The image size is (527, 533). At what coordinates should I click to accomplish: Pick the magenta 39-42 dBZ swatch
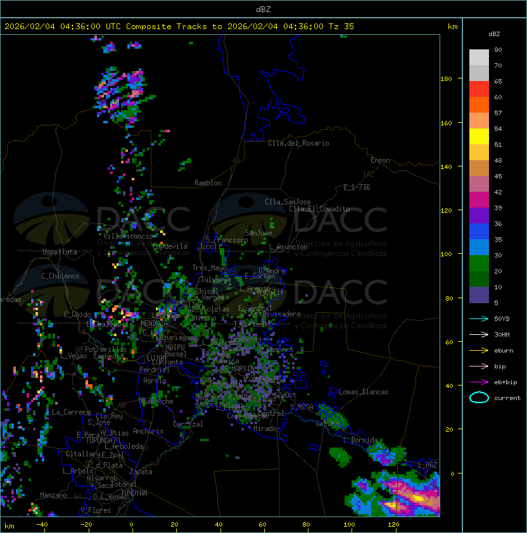point(479,200)
